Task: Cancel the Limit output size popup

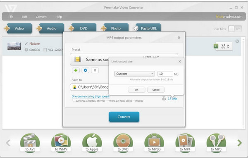Action: click(156, 90)
